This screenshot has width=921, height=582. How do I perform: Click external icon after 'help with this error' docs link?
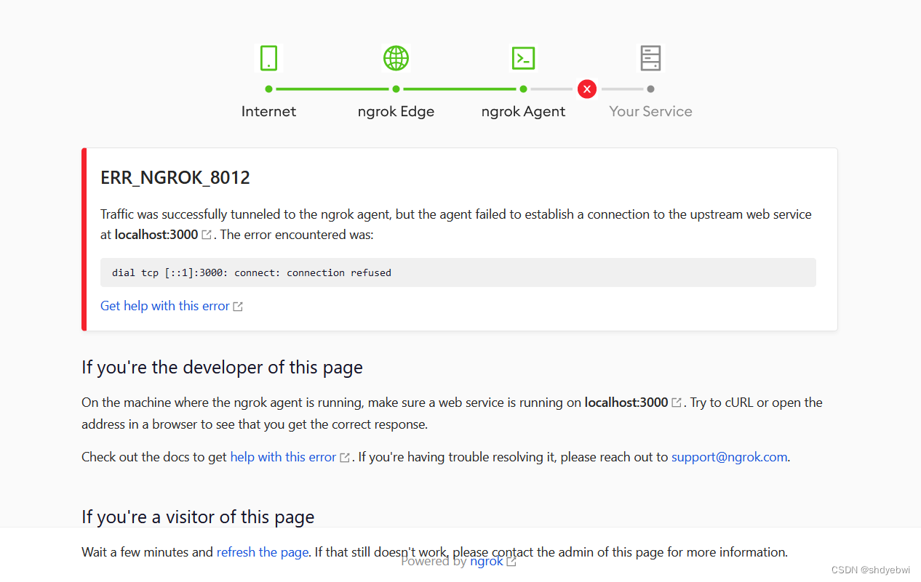click(345, 458)
